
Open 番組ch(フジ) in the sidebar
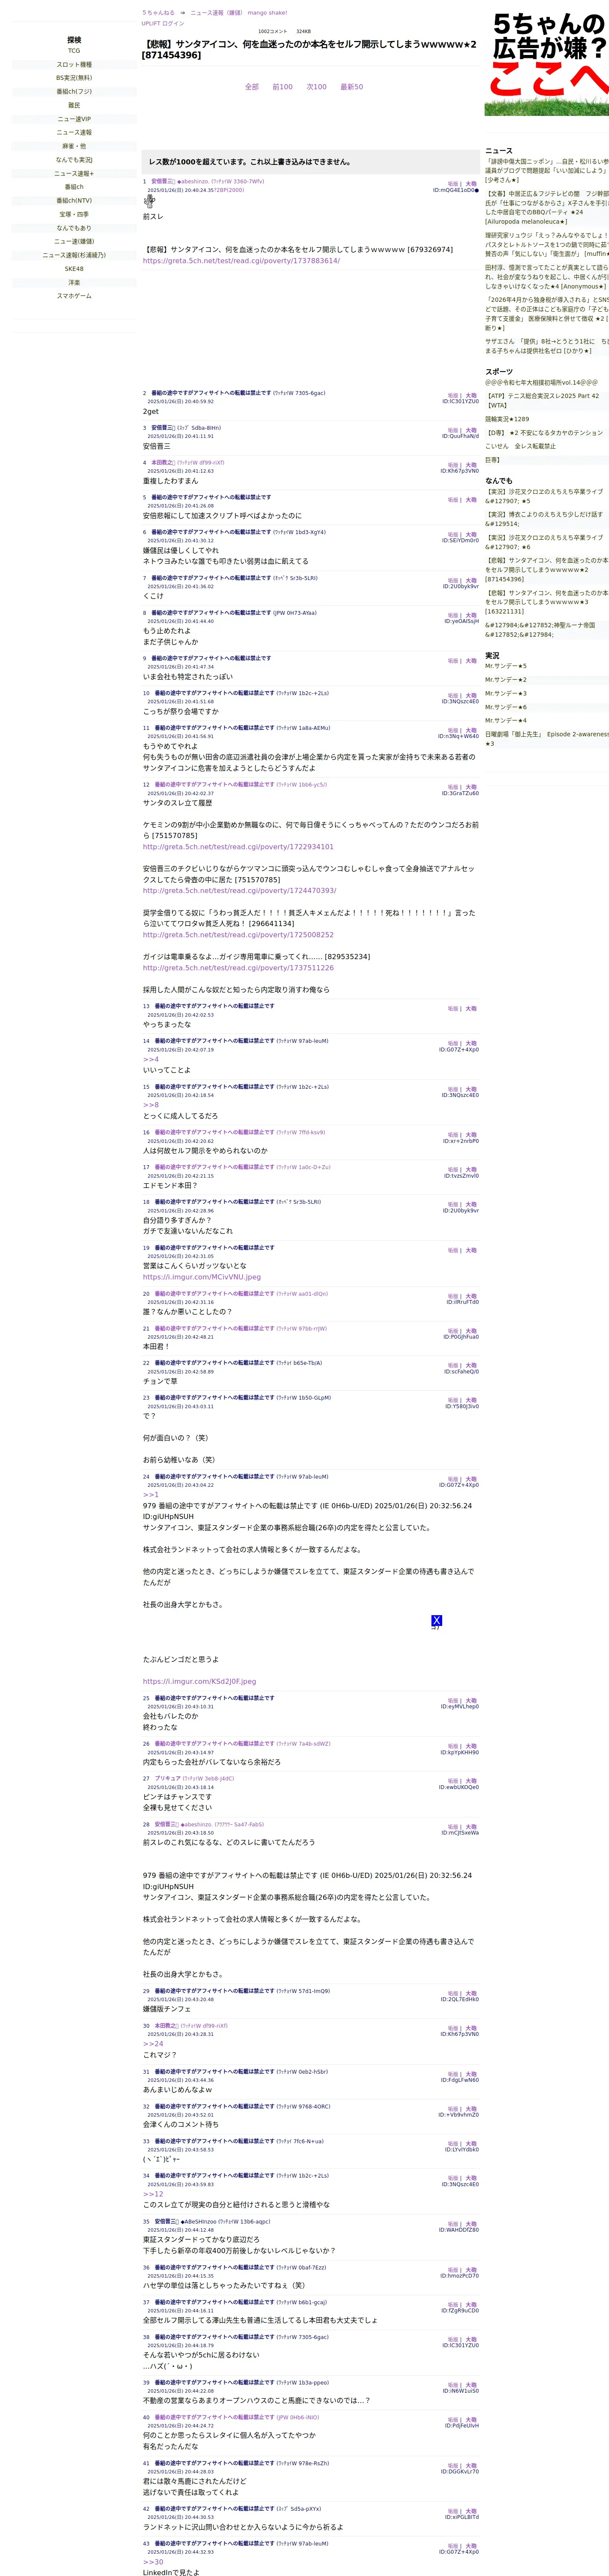(x=74, y=92)
